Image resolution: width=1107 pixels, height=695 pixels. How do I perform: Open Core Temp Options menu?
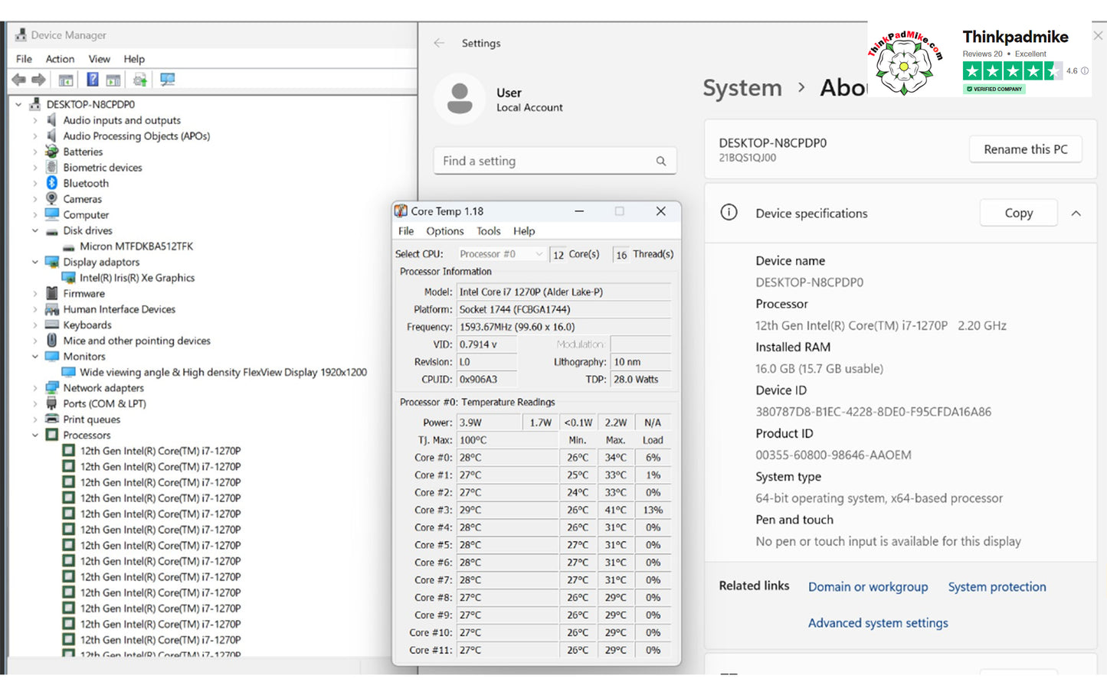pyautogui.click(x=445, y=231)
